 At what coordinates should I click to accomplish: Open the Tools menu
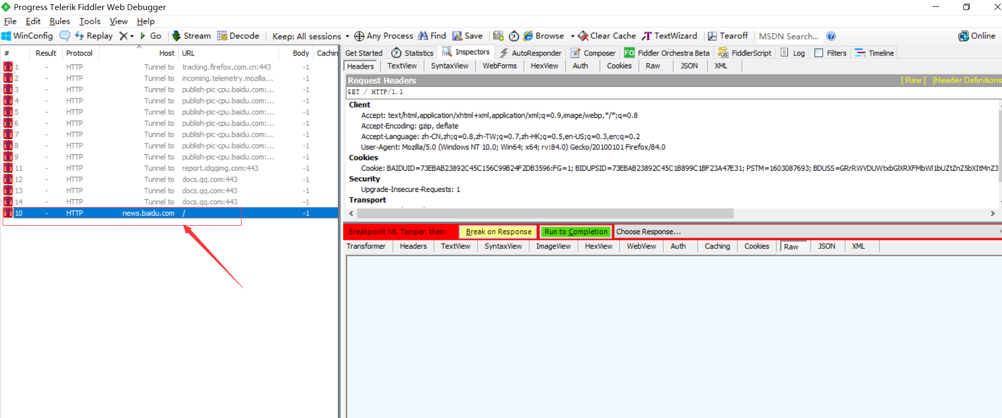coord(90,21)
